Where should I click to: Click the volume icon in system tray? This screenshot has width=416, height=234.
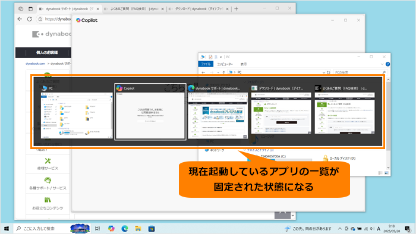pos(372,229)
